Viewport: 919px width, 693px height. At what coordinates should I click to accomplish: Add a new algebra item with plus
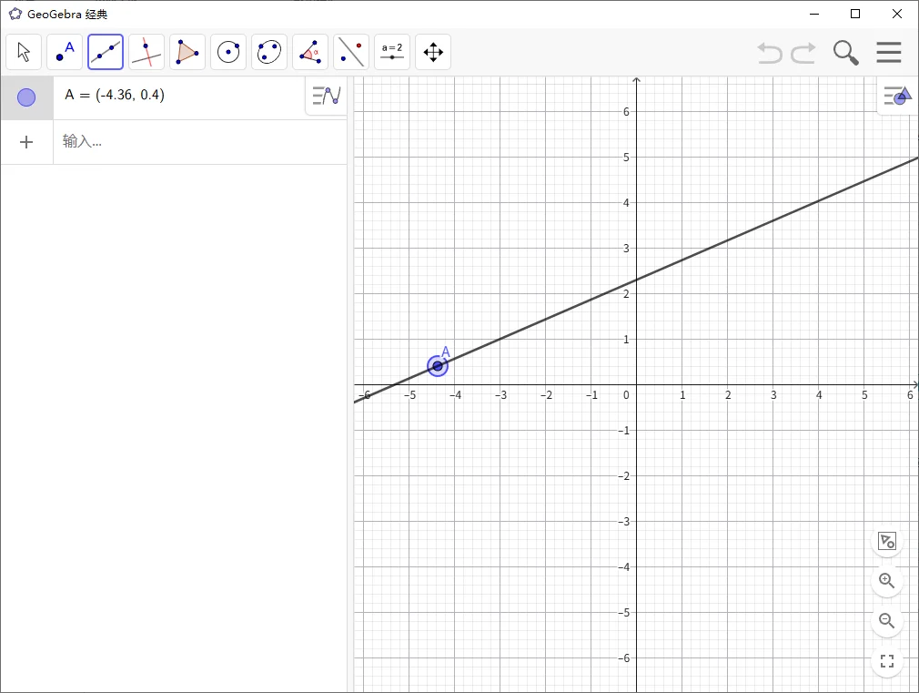tap(26, 142)
